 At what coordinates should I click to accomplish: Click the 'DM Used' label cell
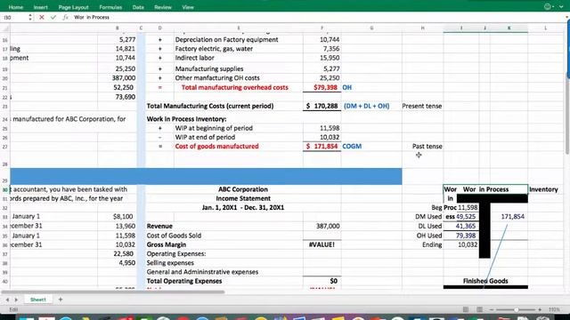[428, 217]
